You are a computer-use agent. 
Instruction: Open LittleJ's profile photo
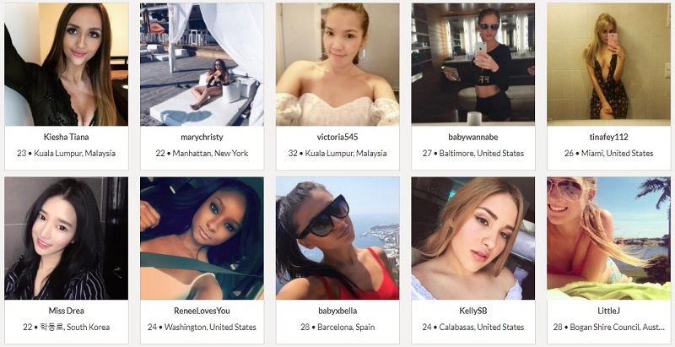tap(608, 238)
